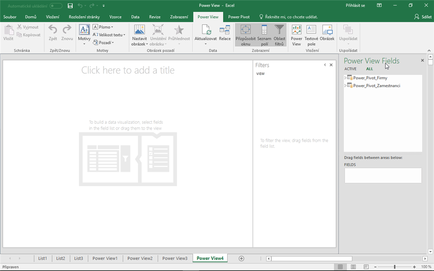
Task: Close the Filters pane
Action: point(331,65)
